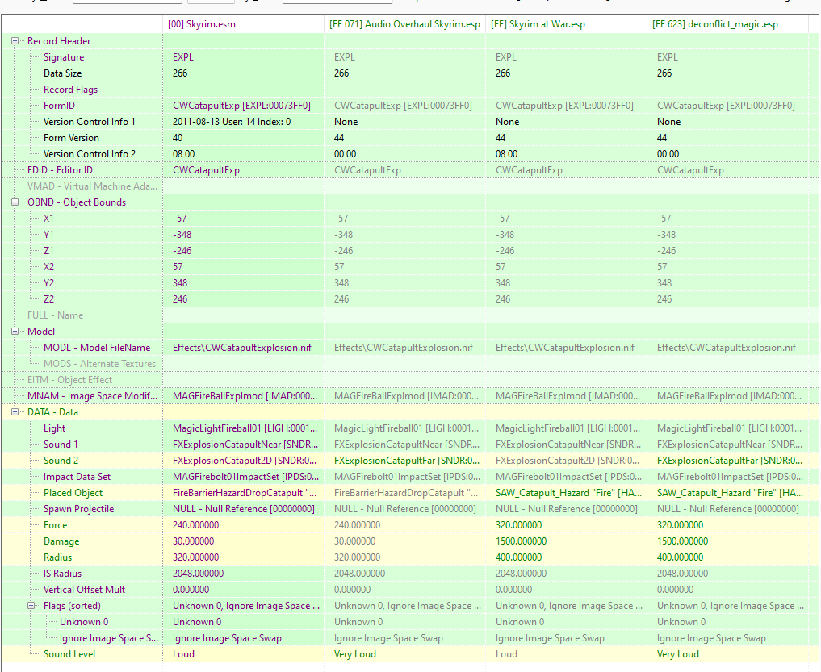The height and width of the screenshot is (672, 821).
Task: Collapse the DATA - Data node
Action: (15, 412)
